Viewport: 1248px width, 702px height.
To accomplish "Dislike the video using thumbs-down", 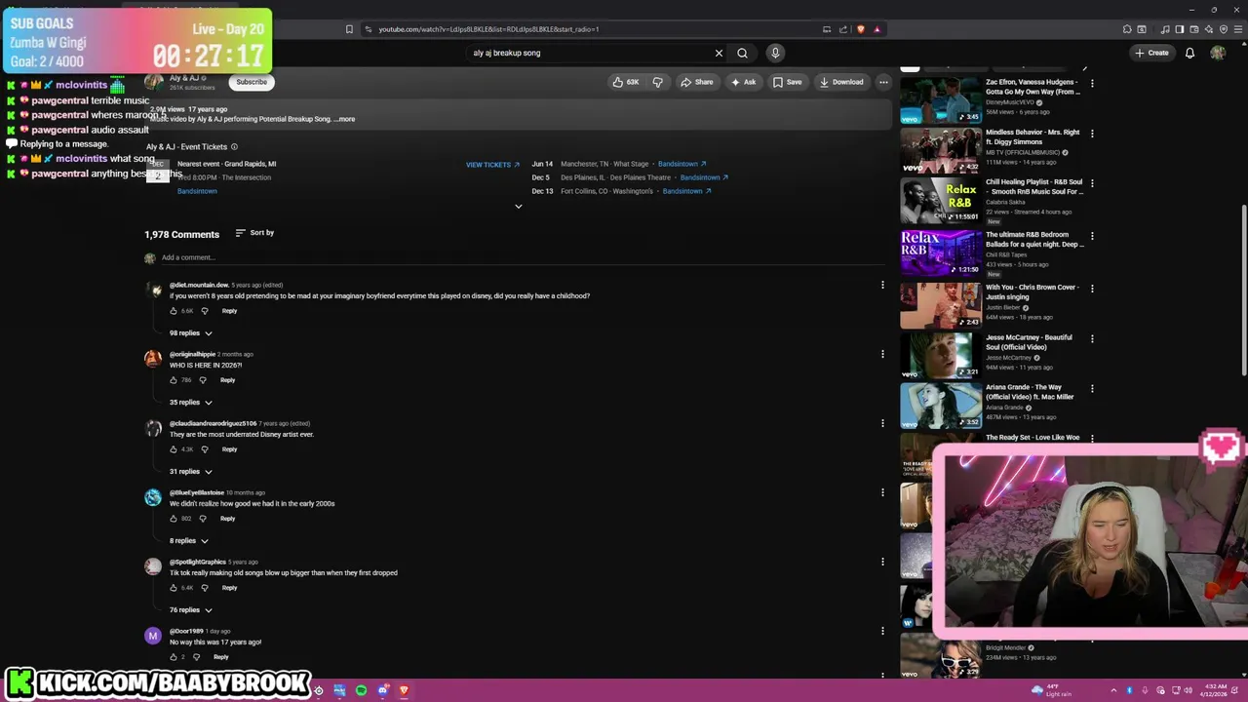I will (657, 82).
